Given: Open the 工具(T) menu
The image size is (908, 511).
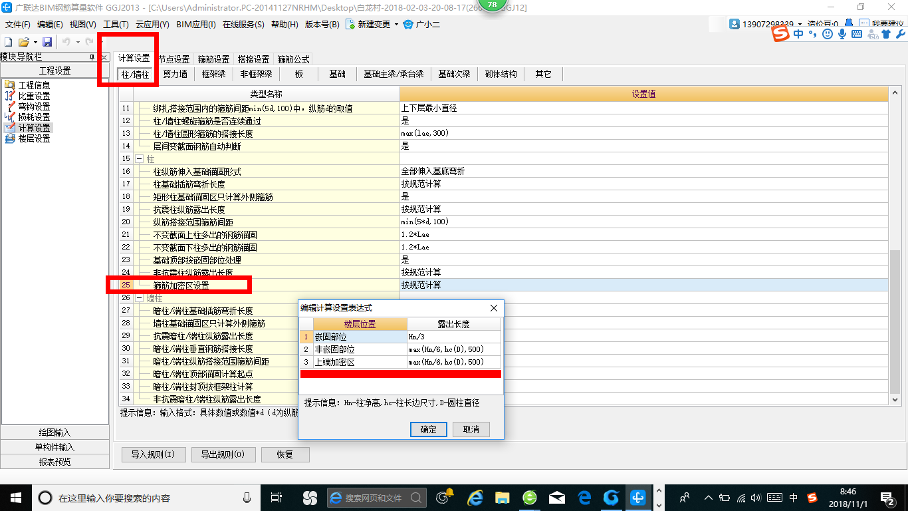Looking at the screenshot, I should [x=116, y=25].
